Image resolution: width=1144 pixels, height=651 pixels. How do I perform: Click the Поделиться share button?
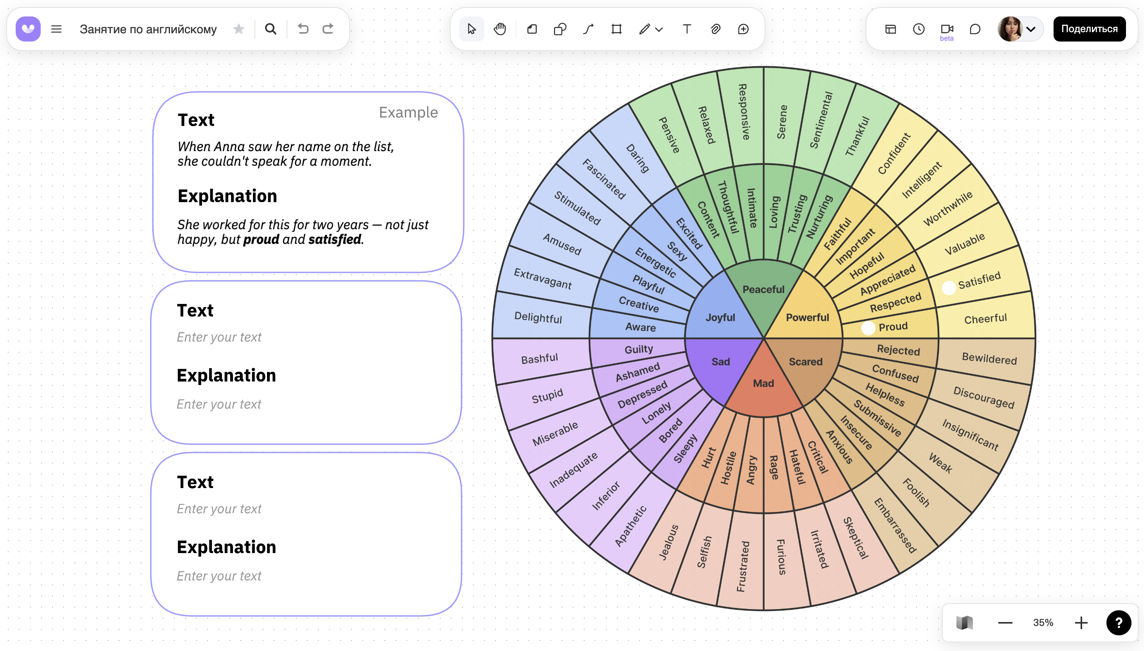tap(1090, 29)
